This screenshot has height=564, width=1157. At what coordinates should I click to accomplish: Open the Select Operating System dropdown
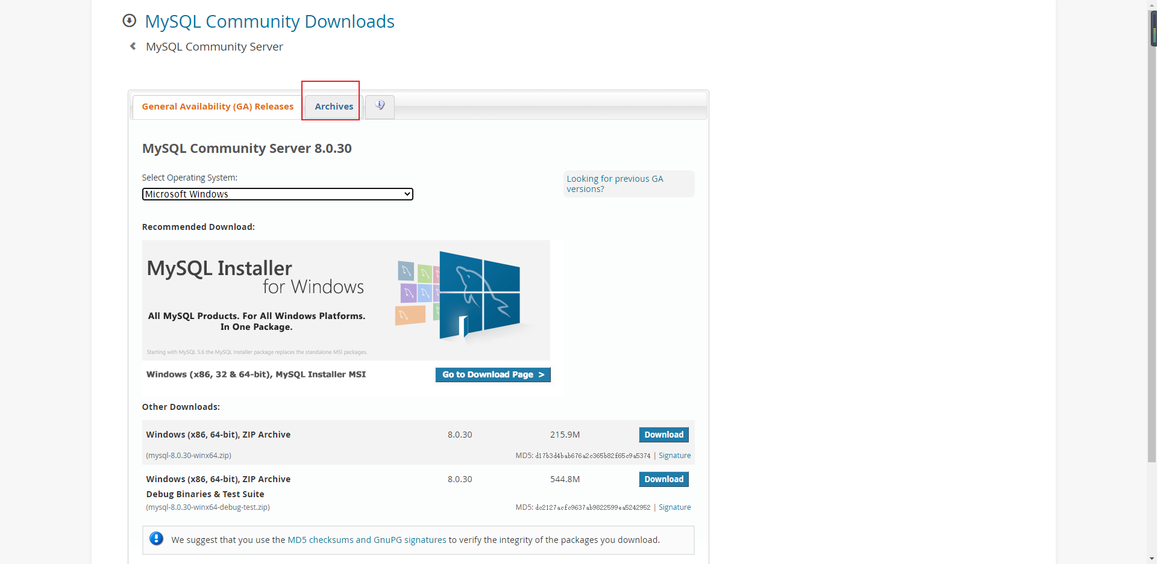(x=277, y=194)
